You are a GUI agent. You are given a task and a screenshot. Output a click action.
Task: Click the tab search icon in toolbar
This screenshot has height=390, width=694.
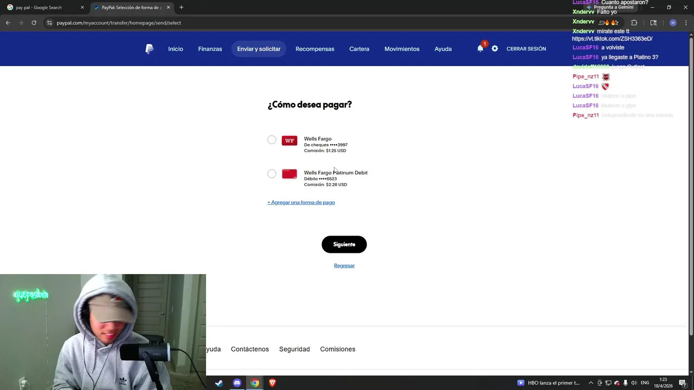pos(653,23)
